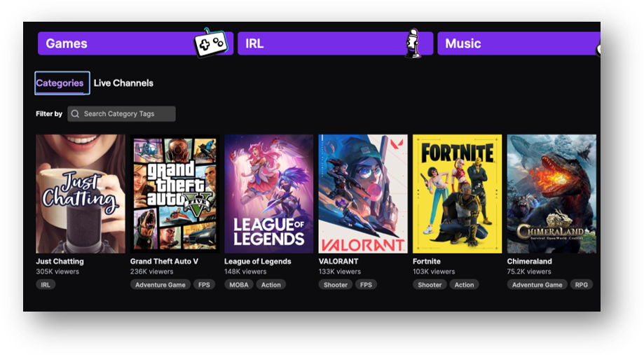Select the IRL tag under Just Chatting

point(46,284)
